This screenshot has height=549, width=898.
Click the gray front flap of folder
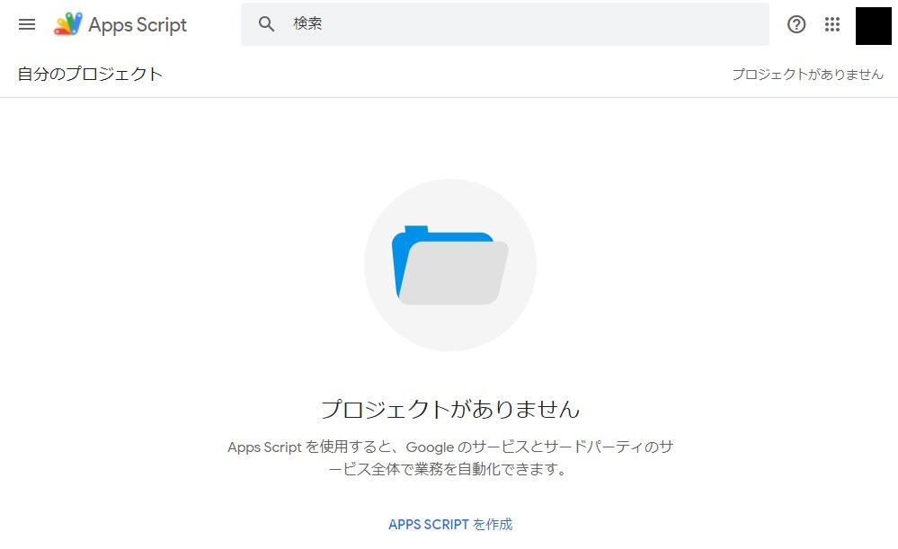[455, 274]
